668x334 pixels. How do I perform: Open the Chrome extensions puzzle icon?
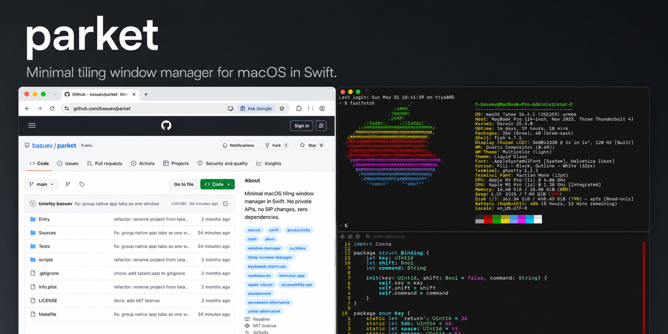(299, 109)
